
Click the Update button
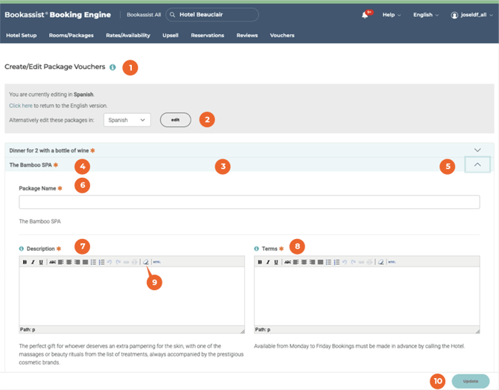[x=471, y=381]
